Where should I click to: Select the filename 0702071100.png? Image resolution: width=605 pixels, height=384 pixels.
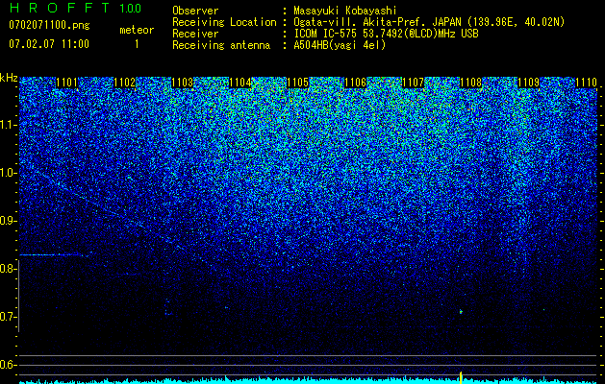[49, 25]
